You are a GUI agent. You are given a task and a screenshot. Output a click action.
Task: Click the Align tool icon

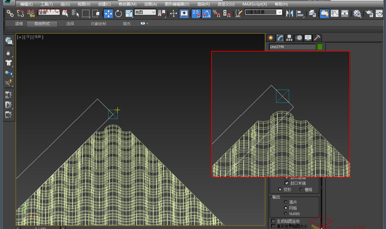click(x=300, y=14)
